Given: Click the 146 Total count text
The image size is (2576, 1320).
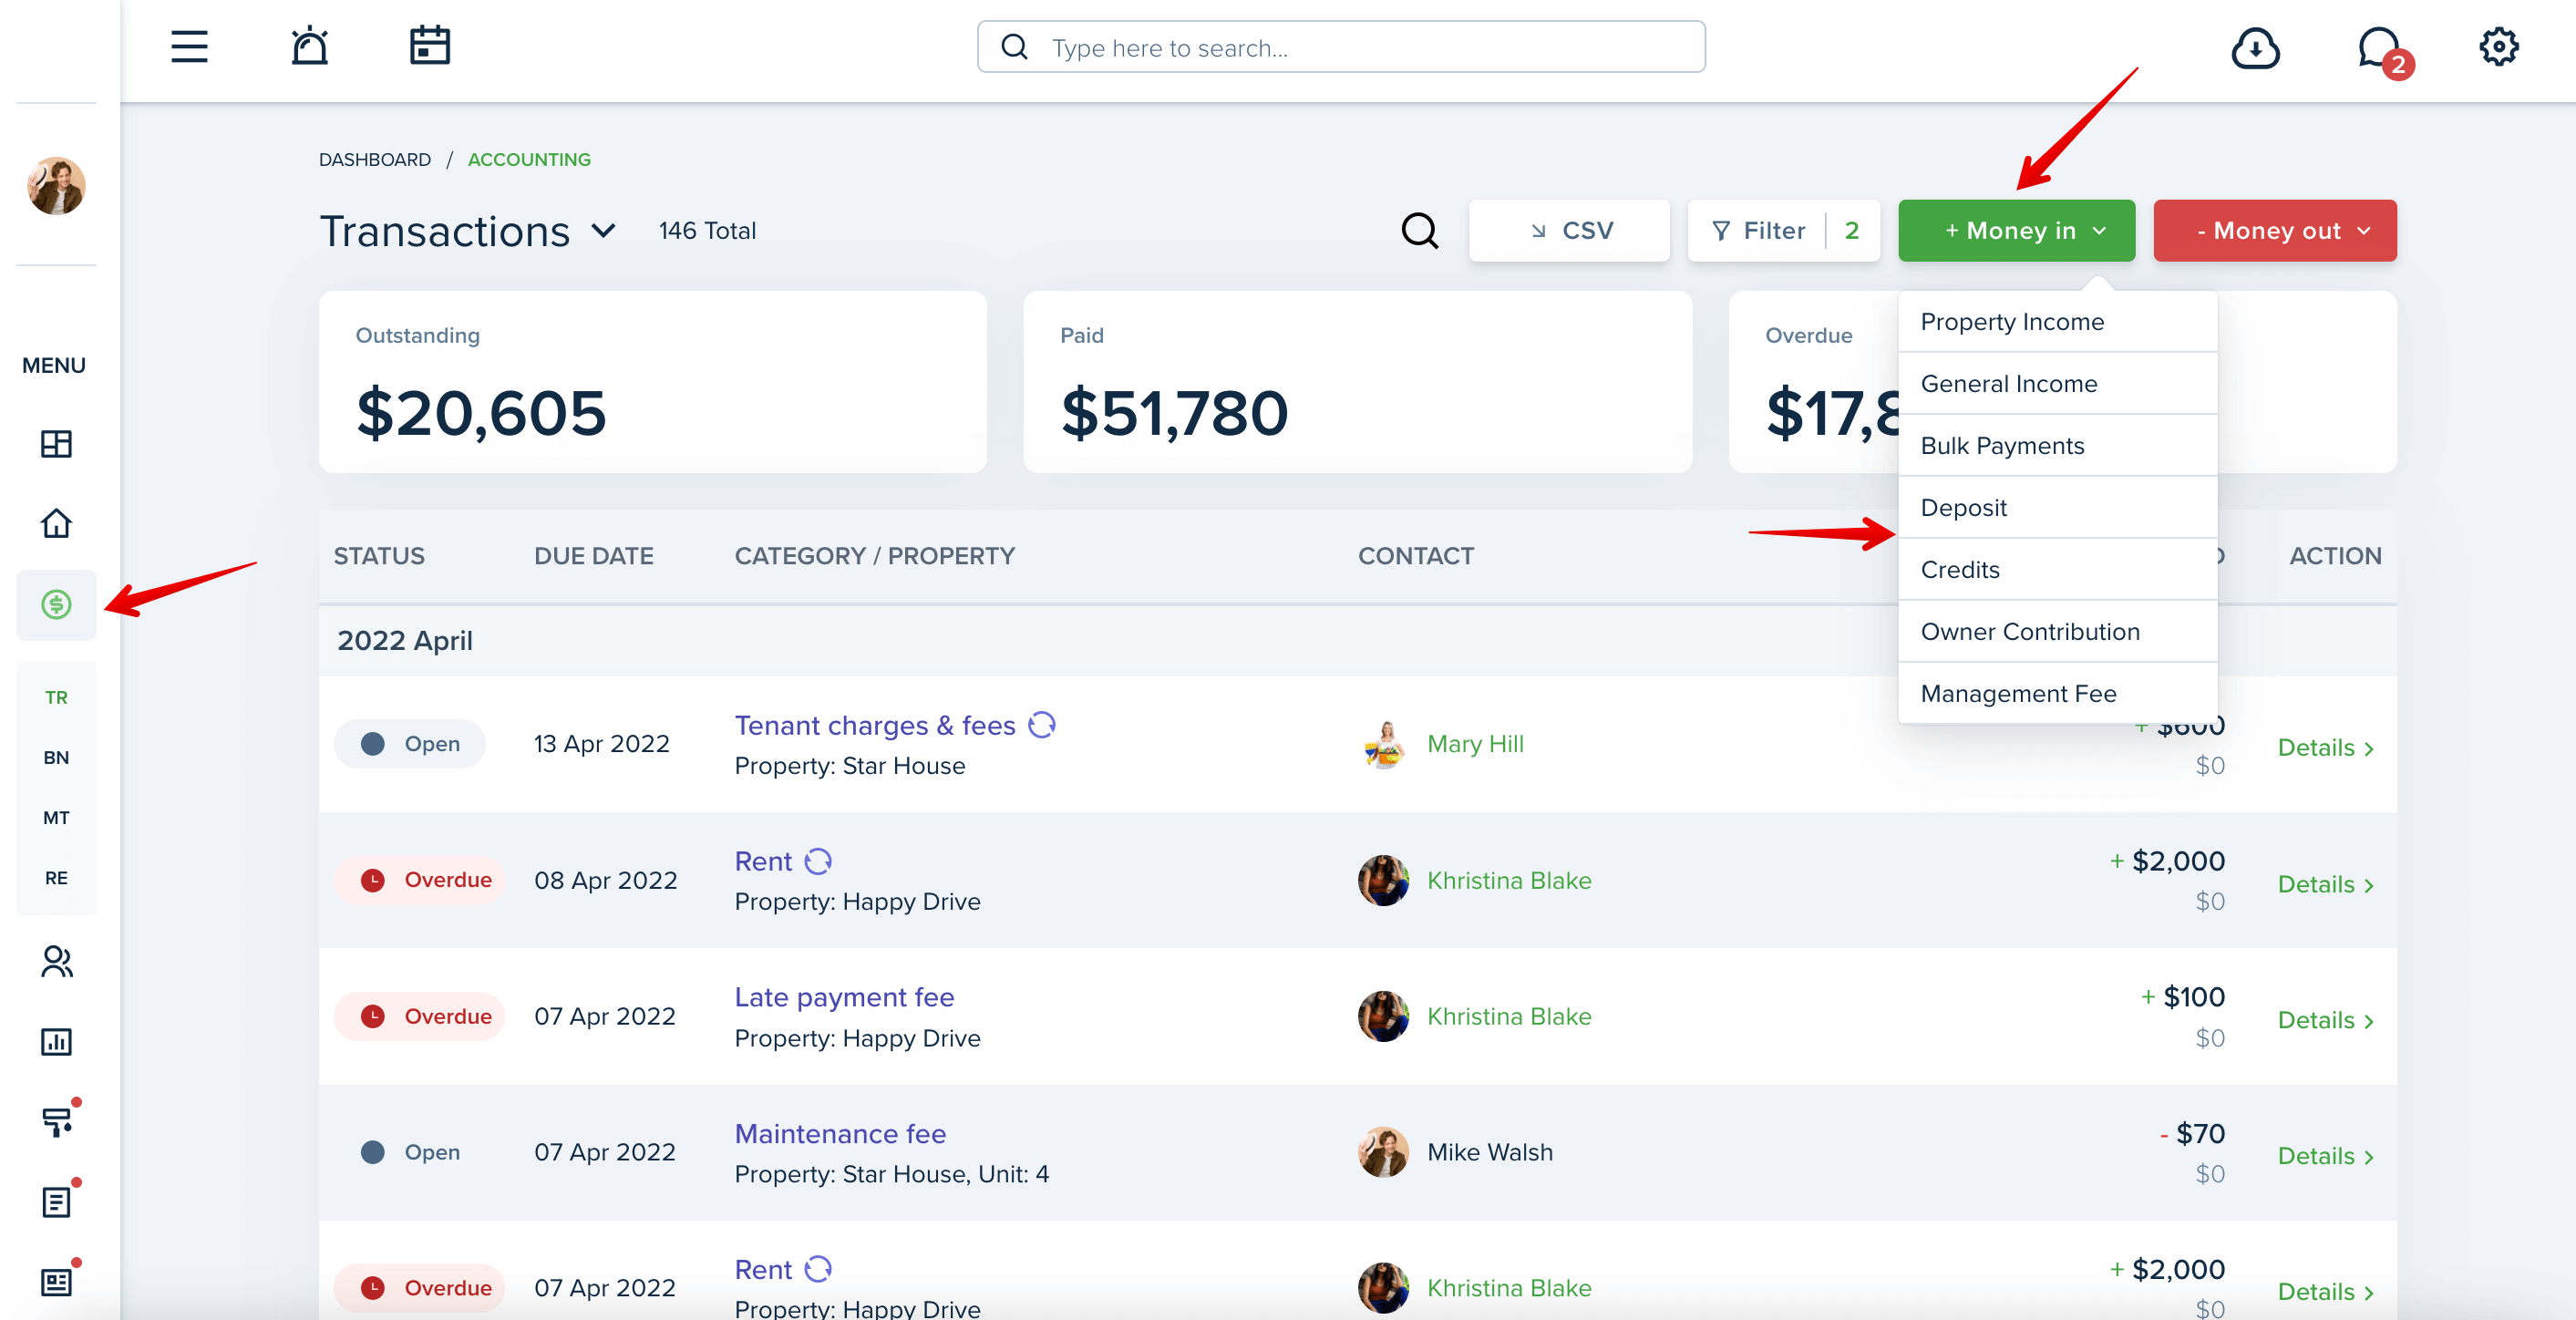Looking at the screenshot, I should pos(707,231).
